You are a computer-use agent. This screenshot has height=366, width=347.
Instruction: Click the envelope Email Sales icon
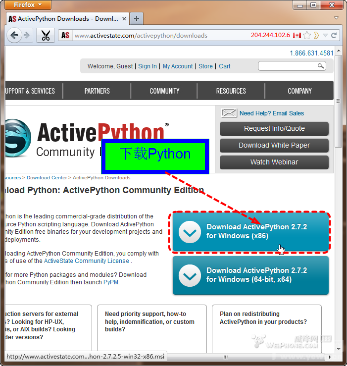click(229, 113)
